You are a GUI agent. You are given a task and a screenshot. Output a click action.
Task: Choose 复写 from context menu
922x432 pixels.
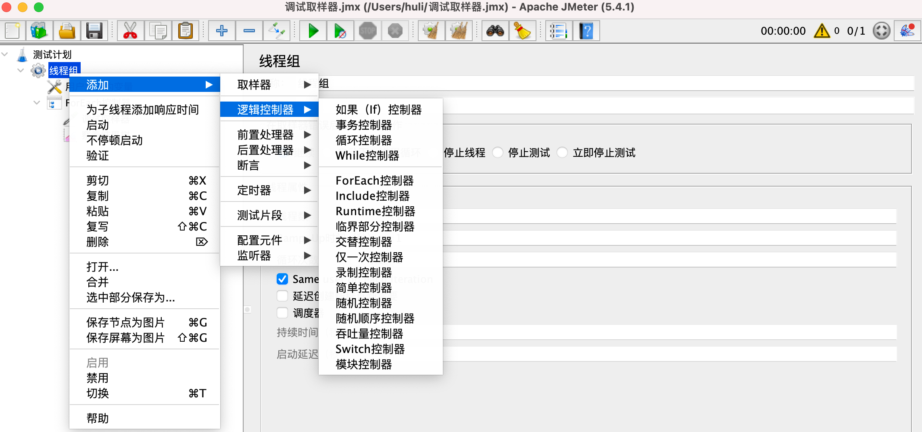click(x=145, y=226)
